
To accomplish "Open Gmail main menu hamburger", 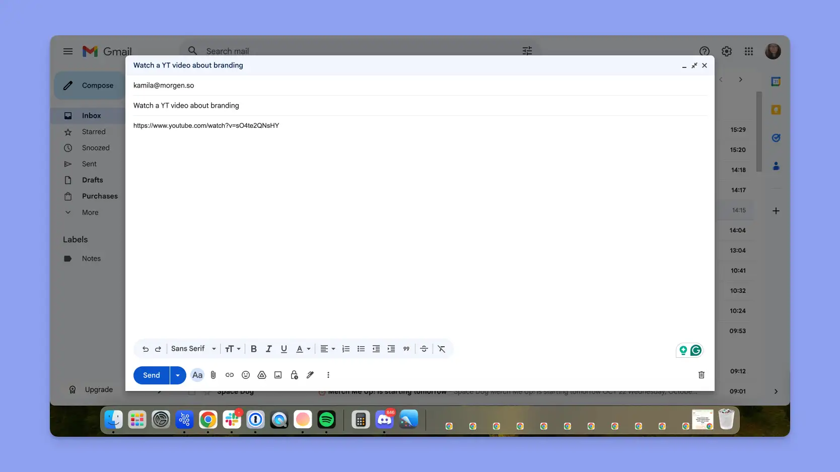I will [68, 51].
